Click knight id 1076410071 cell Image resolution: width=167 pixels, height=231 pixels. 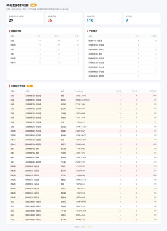point(80,135)
